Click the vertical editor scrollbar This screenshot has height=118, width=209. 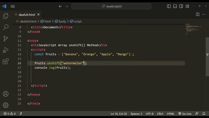[207, 57]
